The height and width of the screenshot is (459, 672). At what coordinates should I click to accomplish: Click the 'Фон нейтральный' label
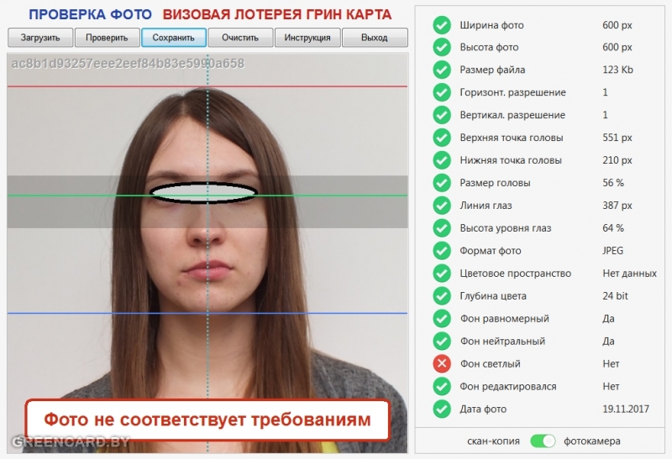point(502,342)
